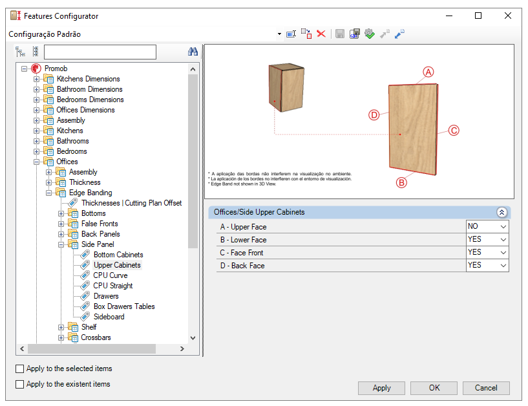Screen dimensions: 528x406
Task: Click into the tree search text field
Action: coord(100,52)
